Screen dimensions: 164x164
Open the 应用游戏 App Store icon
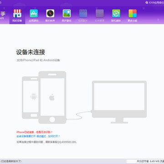tap(34, 13)
